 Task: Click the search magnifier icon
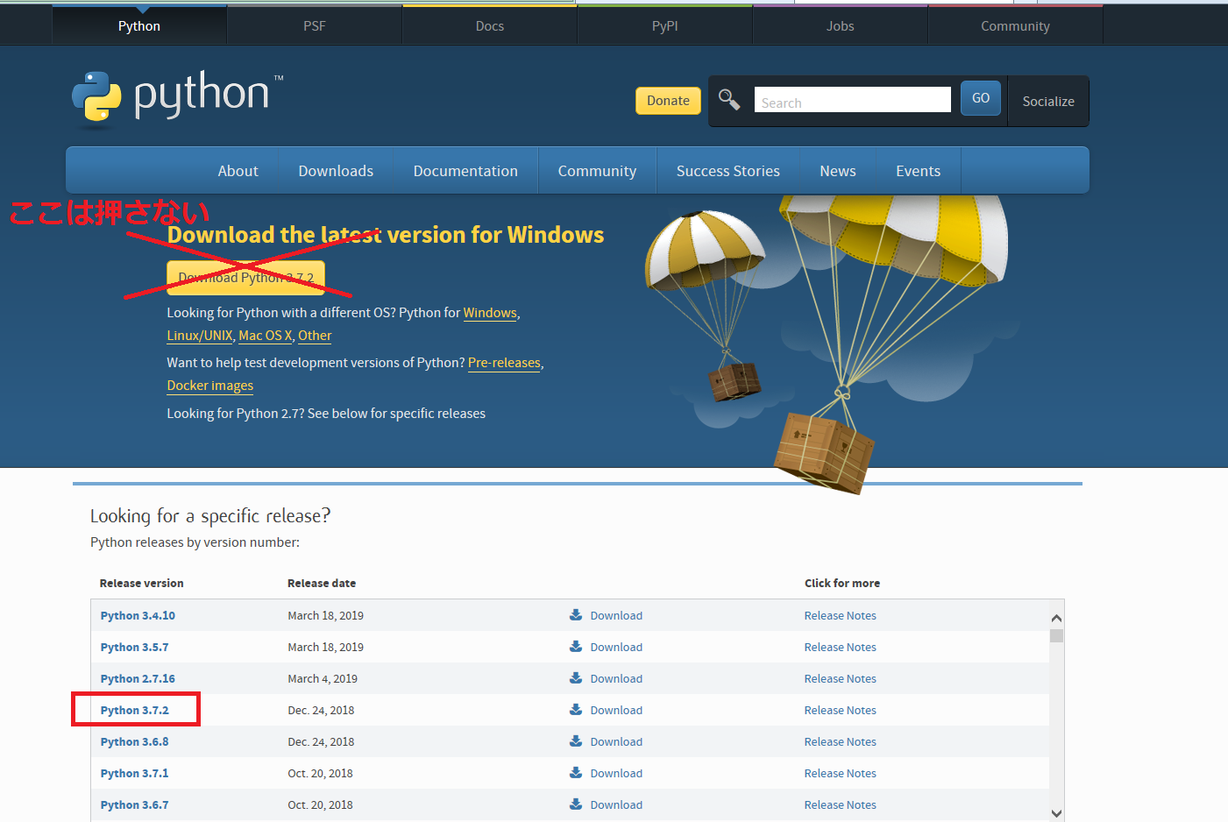[729, 99]
